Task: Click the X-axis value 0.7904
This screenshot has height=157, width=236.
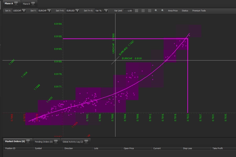Action: point(125,118)
